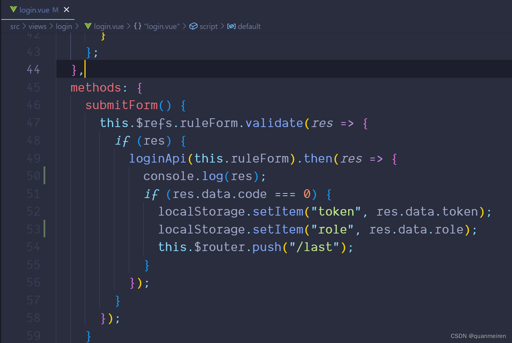Click the Vue icon in breadcrumb
512x343 pixels.
point(88,26)
